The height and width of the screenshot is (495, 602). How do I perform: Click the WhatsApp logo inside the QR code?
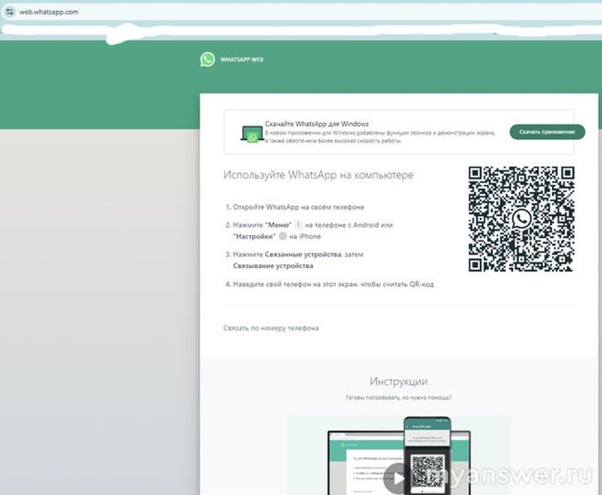pos(521,219)
